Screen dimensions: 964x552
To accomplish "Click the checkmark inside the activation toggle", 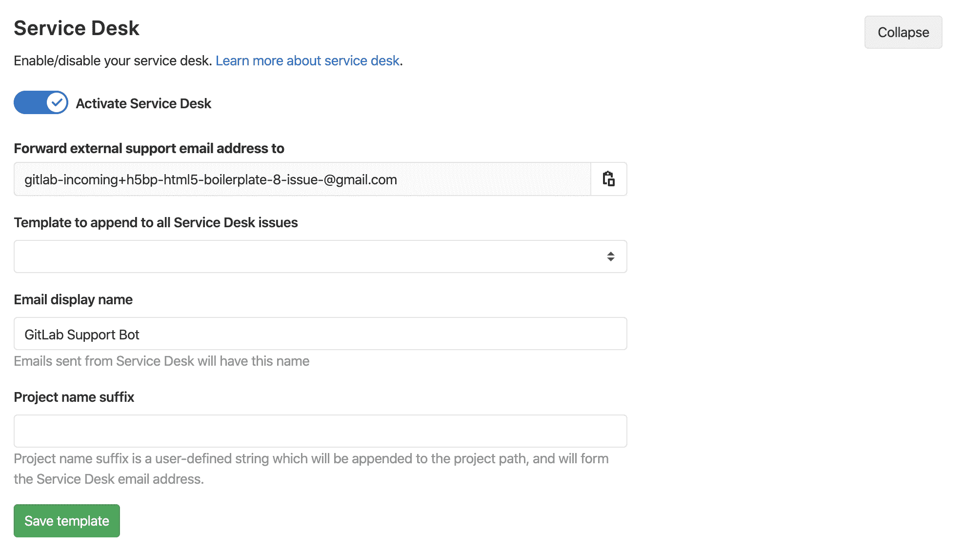I will (x=56, y=103).
